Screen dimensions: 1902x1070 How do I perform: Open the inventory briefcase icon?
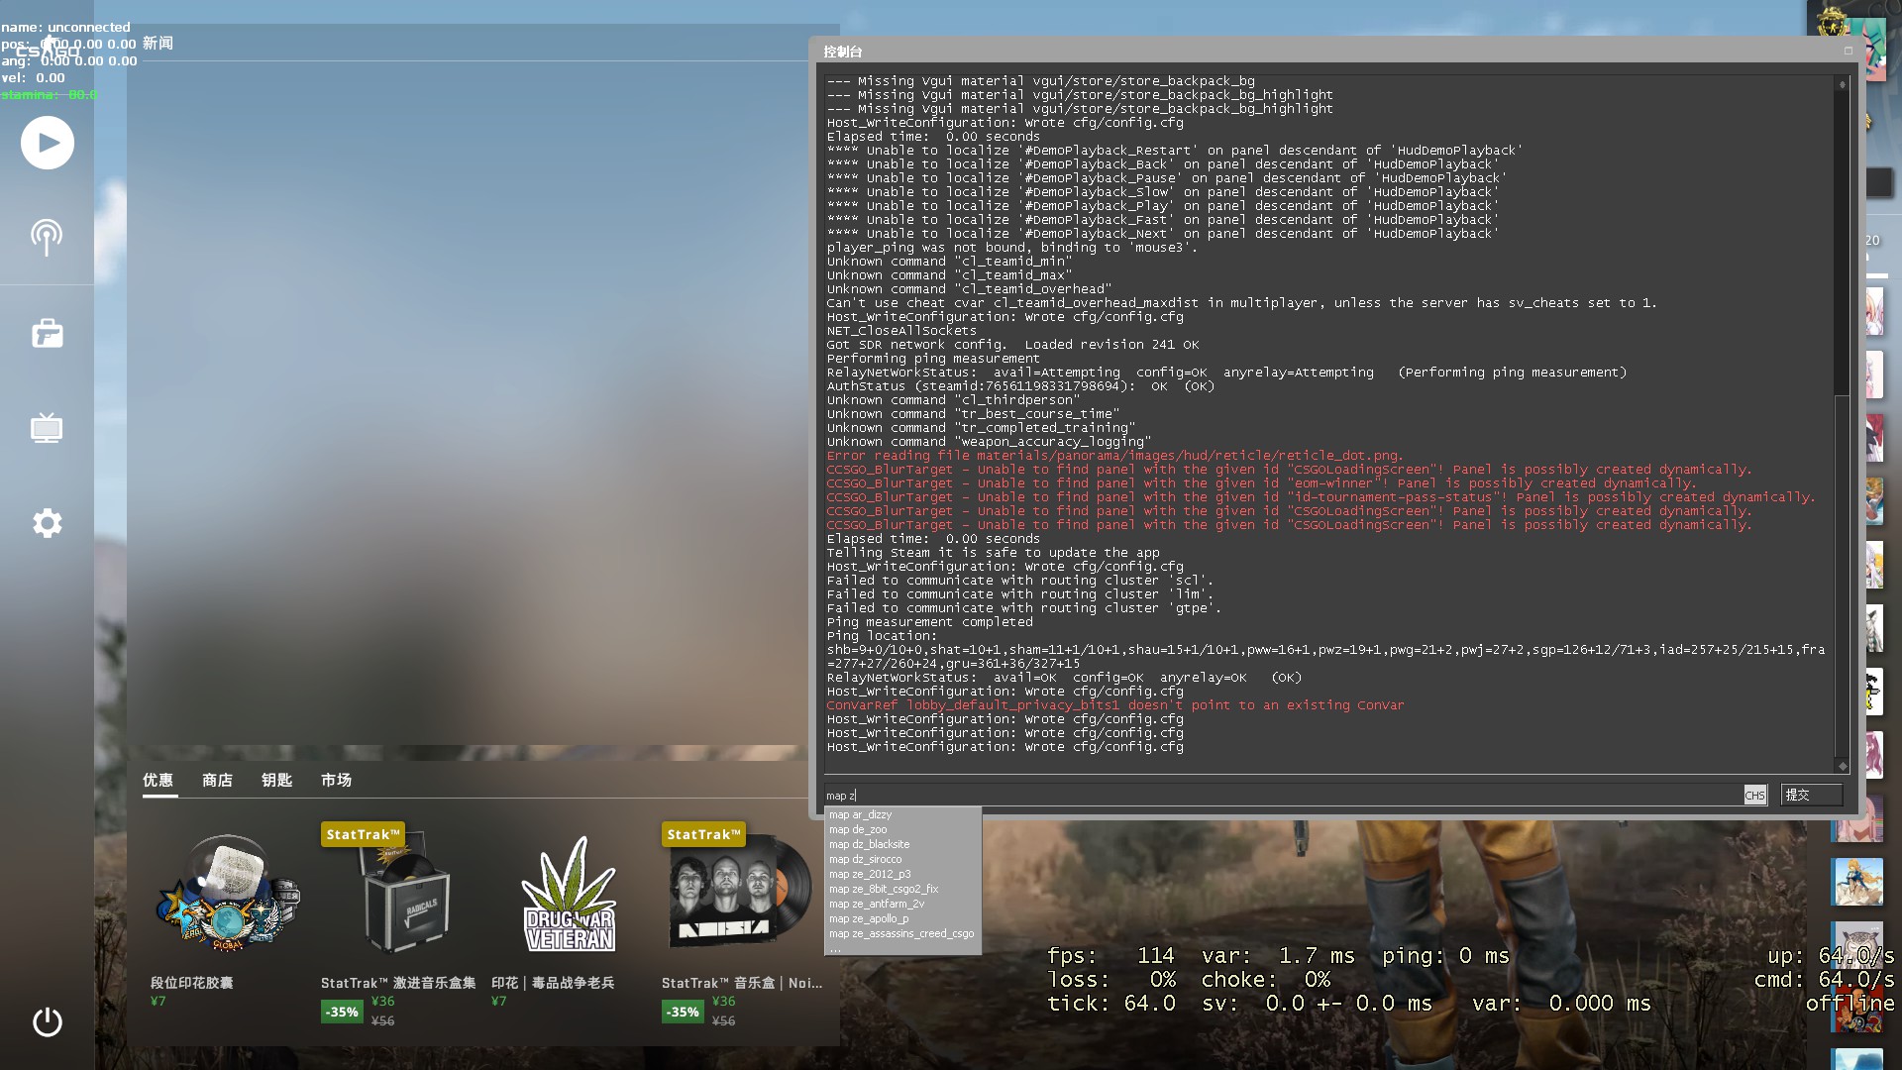47,333
